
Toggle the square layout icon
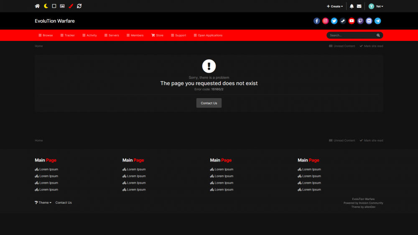pyautogui.click(x=54, y=6)
